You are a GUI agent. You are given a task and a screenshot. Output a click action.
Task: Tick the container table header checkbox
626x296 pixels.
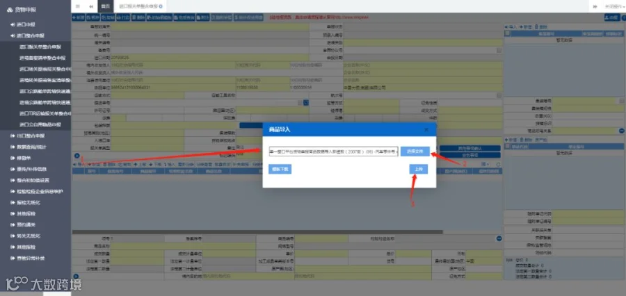coord(507,33)
